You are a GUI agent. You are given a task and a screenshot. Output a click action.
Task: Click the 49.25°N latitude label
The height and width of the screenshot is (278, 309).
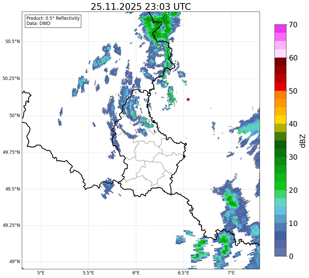[11, 225]
